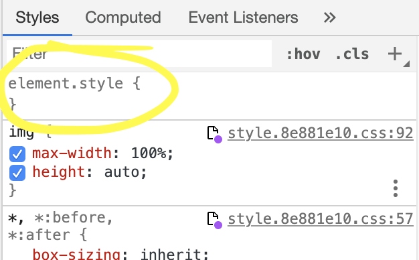419x260 pixels.
Task: Click the auto value of height
Action: click(x=122, y=172)
